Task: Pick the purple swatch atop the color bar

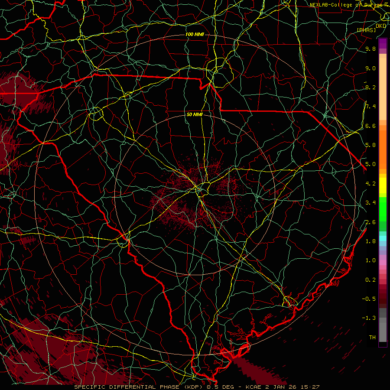Action: pyautogui.click(x=383, y=43)
